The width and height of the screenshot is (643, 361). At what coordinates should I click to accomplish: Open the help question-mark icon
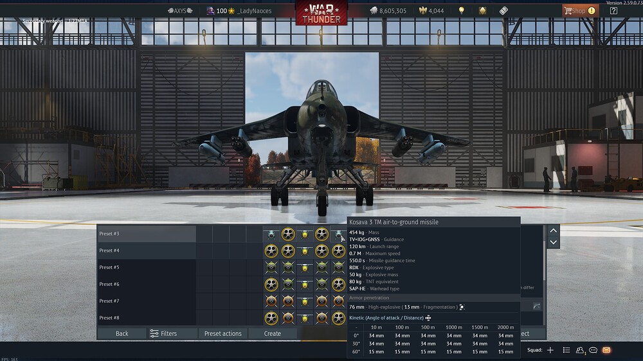click(613, 11)
